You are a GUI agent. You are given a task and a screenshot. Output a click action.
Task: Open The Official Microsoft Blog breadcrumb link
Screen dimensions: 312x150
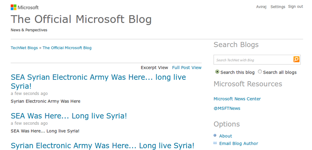click(67, 48)
